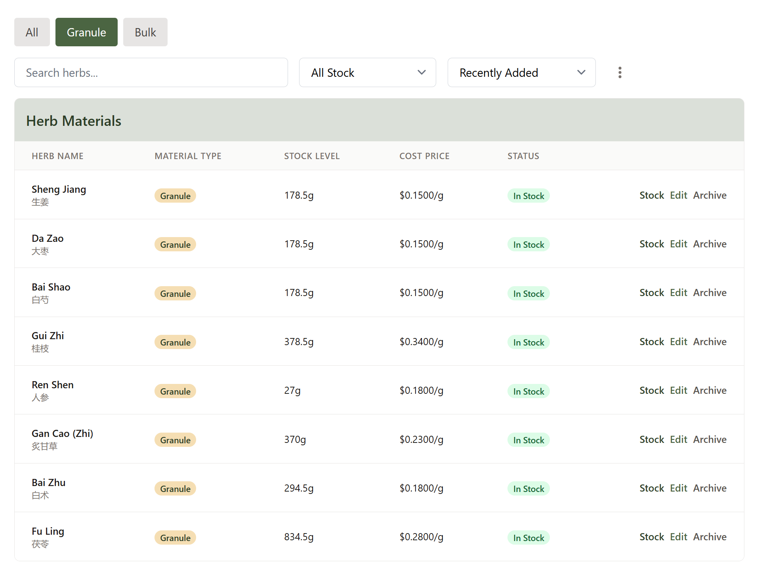Archive the Da Zao herb
The image size is (765, 583).
(x=710, y=244)
